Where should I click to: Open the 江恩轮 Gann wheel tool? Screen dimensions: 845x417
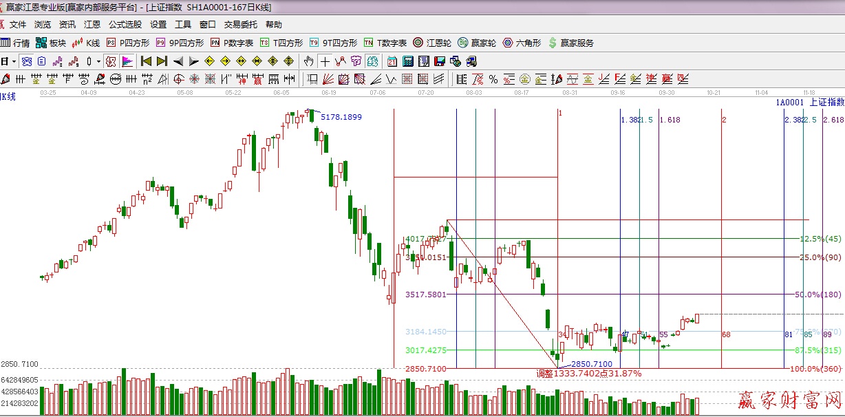coord(432,43)
